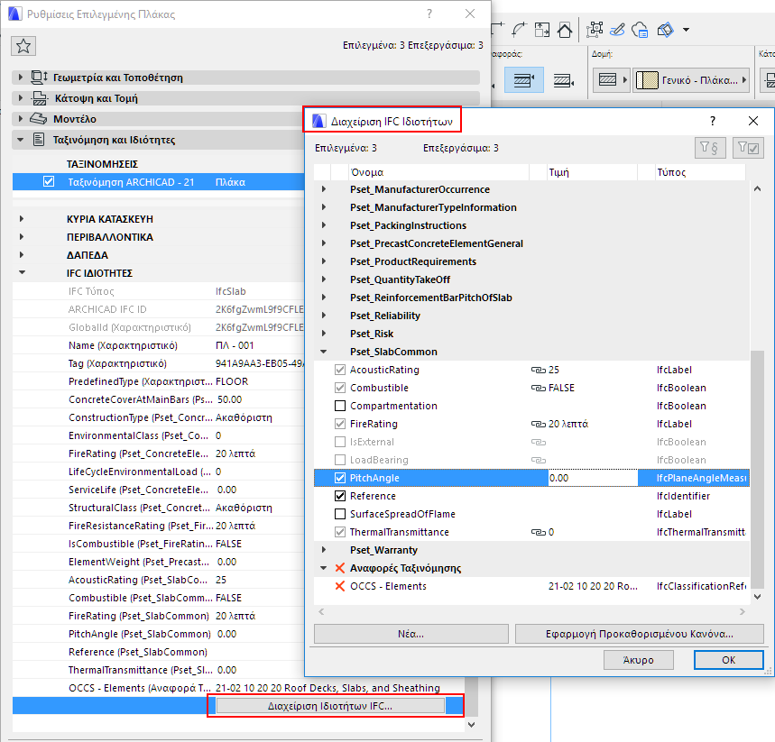Click the pencil sketch toolbar icon
775x742 pixels.
(x=619, y=30)
